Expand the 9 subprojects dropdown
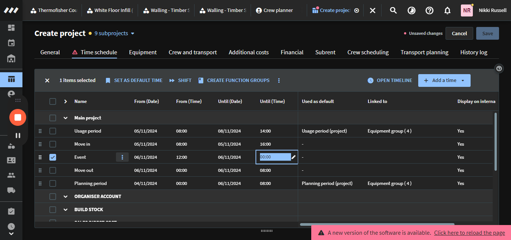 pyautogui.click(x=114, y=33)
